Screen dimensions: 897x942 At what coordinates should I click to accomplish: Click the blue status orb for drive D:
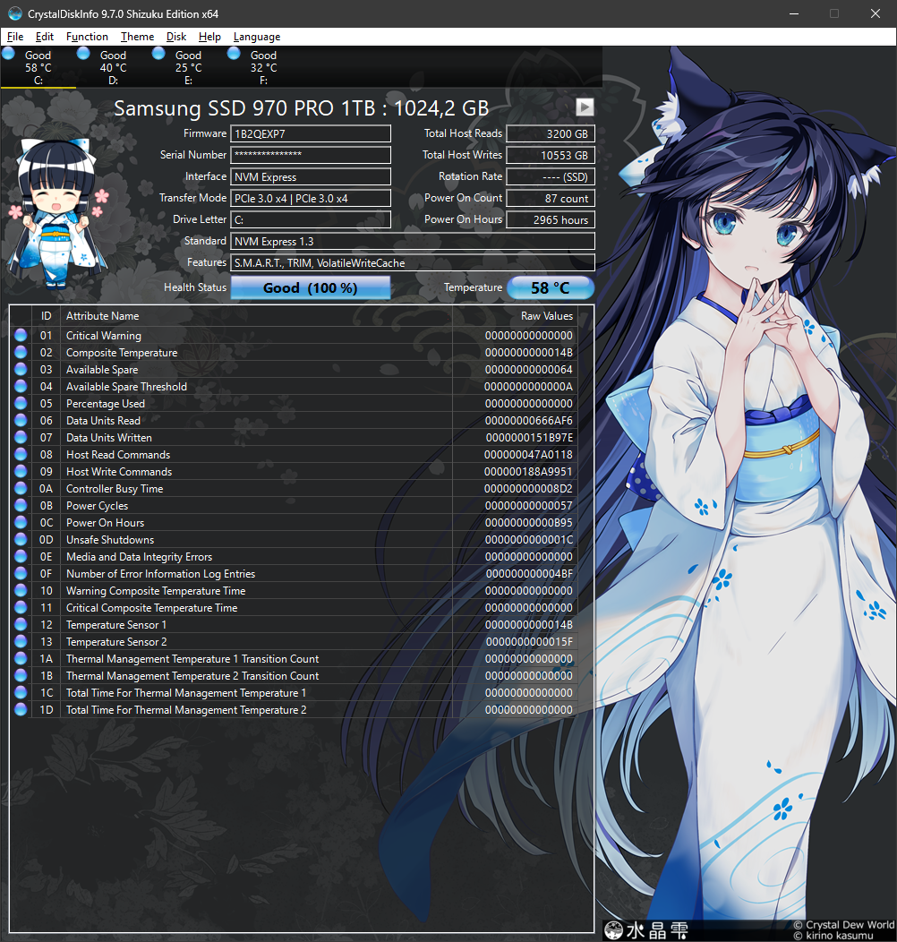pos(83,54)
